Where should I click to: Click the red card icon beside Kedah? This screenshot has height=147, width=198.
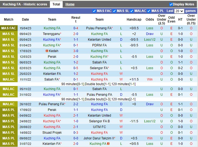pos(47,51)
